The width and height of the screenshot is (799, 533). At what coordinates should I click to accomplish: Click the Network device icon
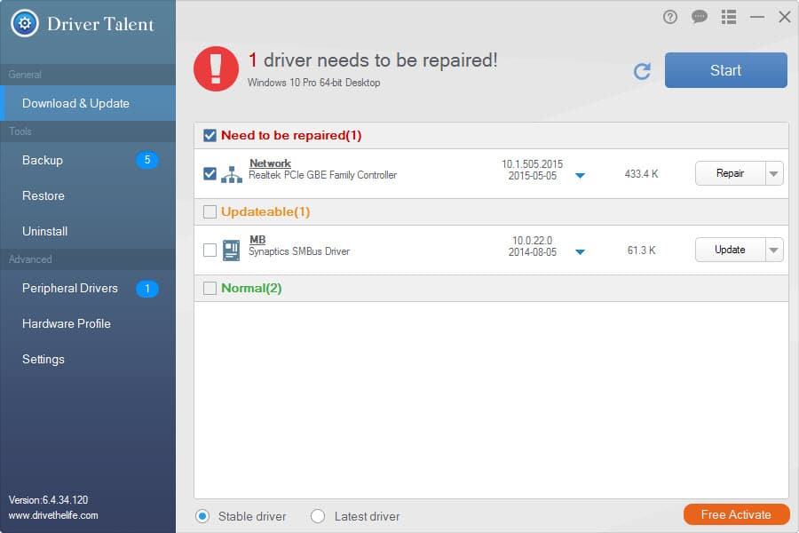pyautogui.click(x=231, y=174)
